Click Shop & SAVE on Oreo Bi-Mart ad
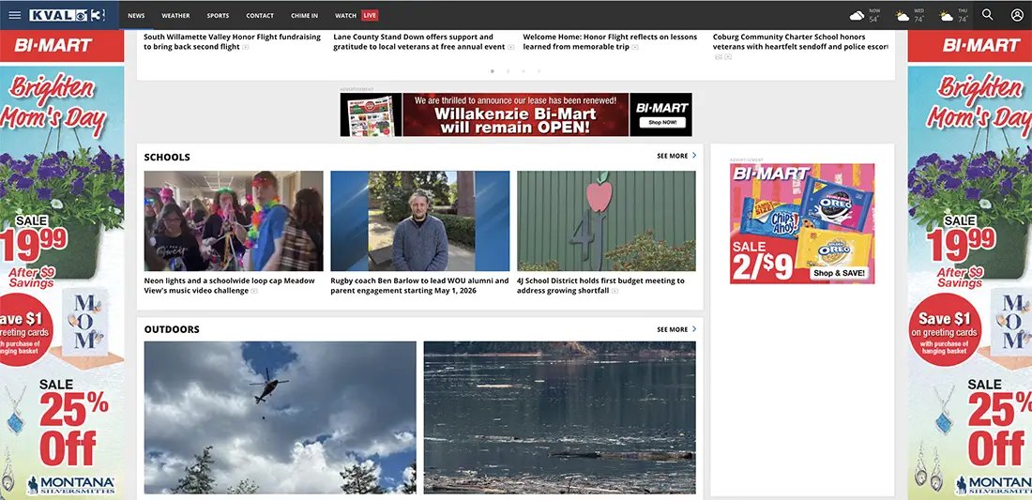 point(839,273)
